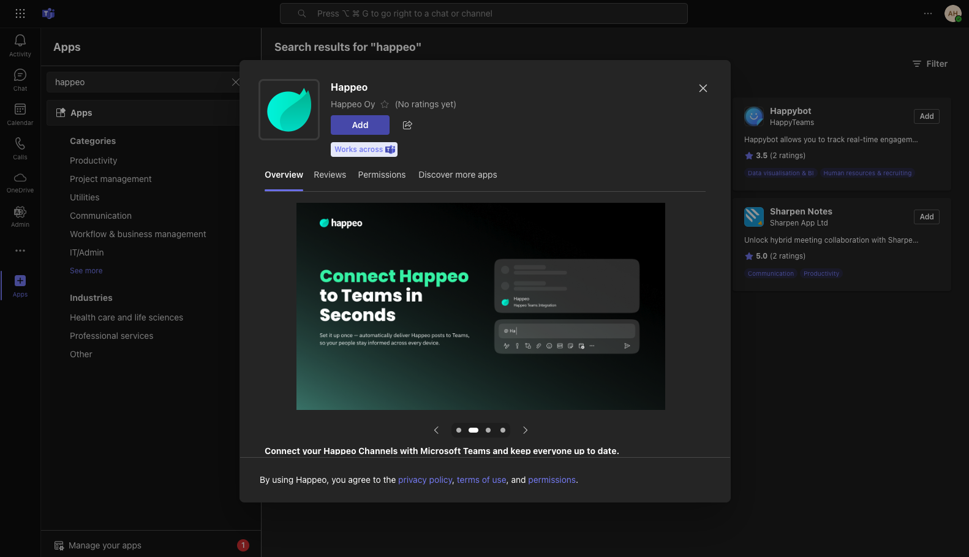Switch to the Permissions tab
969x557 pixels.
pos(382,175)
